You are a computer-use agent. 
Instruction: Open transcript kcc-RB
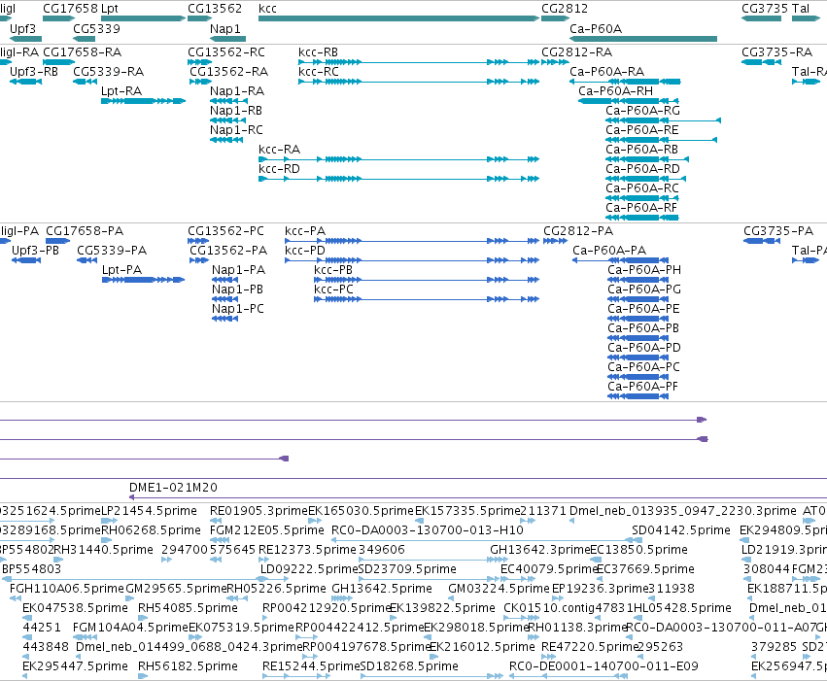tap(318, 52)
